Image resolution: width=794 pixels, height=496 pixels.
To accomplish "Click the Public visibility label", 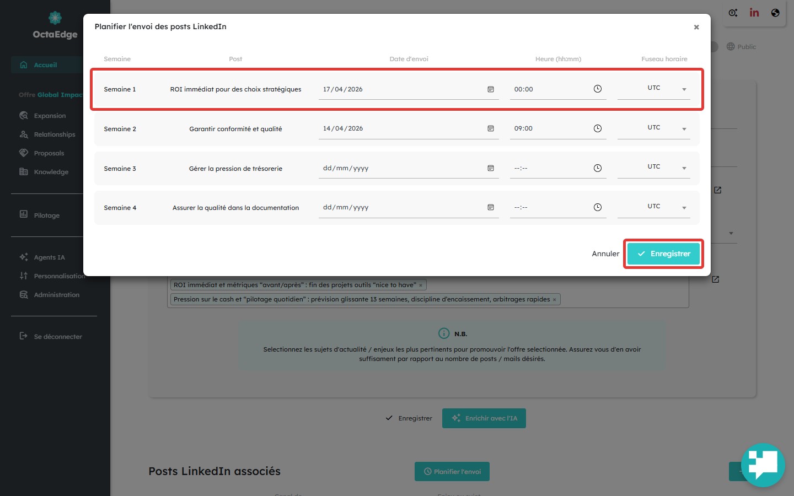I will [x=747, y=47].
